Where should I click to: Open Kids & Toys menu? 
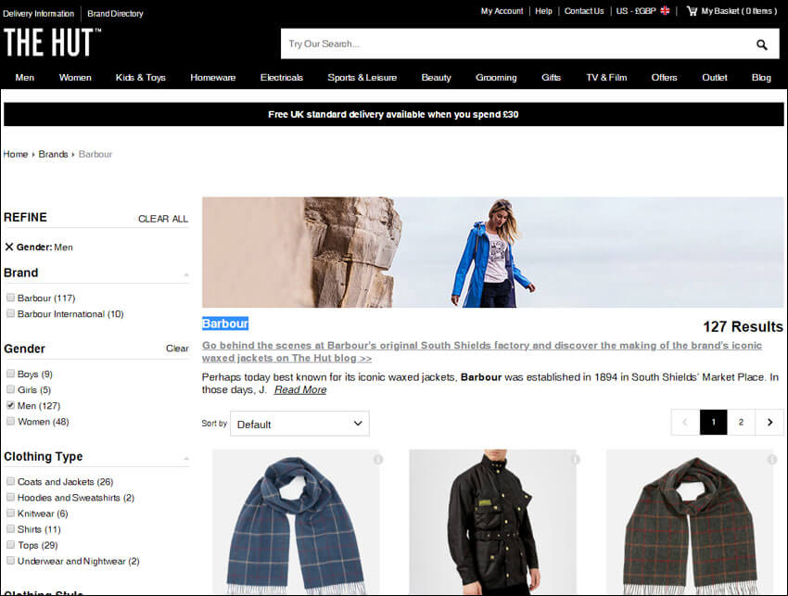[140, 77]
